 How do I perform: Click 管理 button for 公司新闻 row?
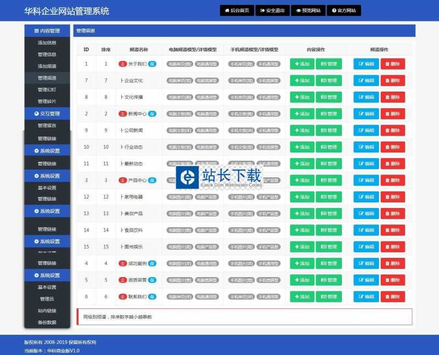[x=328, y=131]
